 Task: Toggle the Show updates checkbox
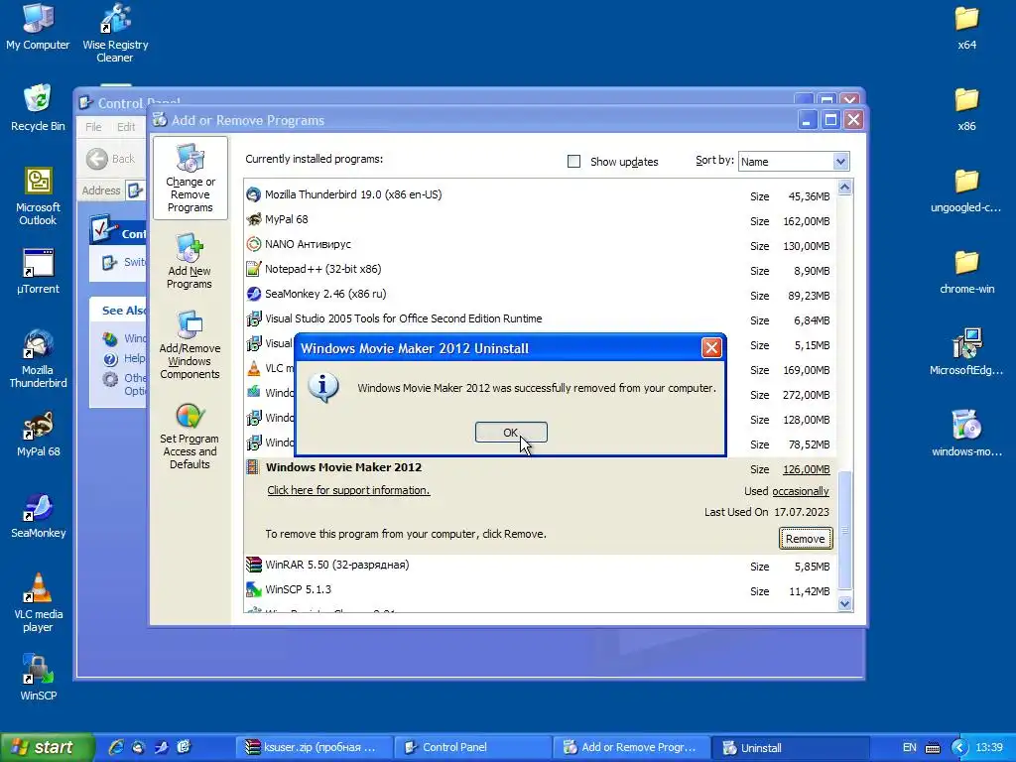click(x=573, y=162)
